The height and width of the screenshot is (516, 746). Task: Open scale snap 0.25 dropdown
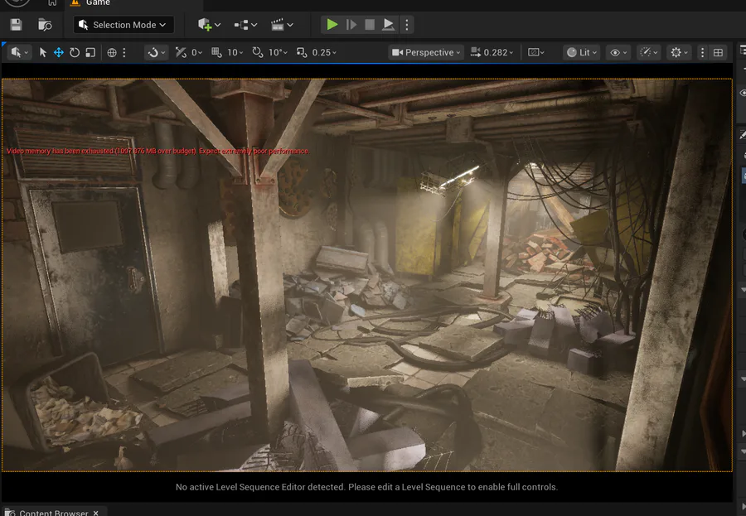click(x=324, y=52)
